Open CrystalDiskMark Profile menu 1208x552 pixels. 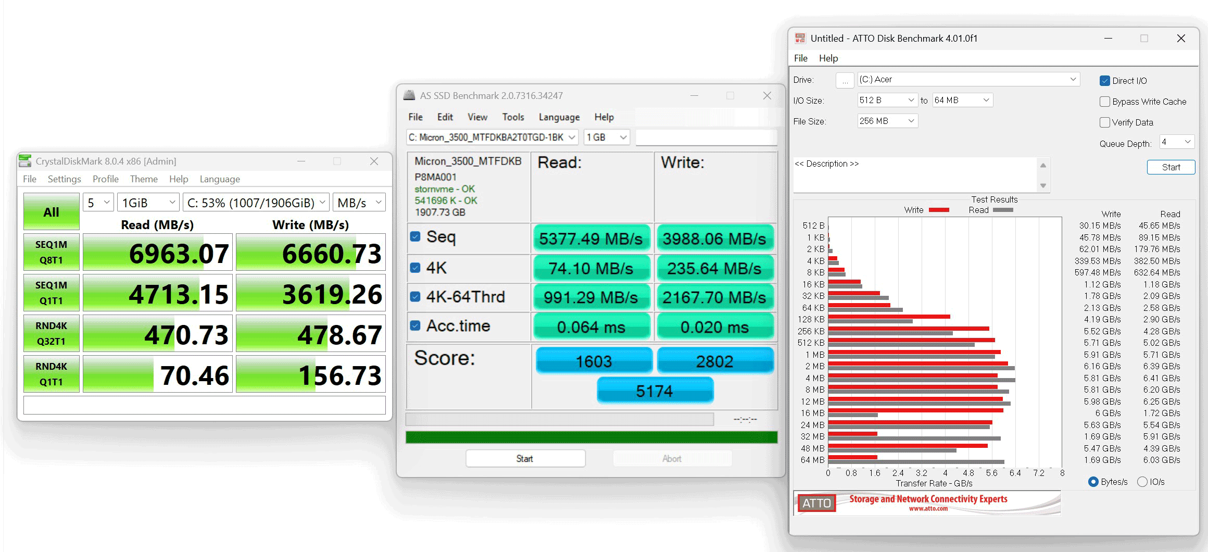pos(106,179)
